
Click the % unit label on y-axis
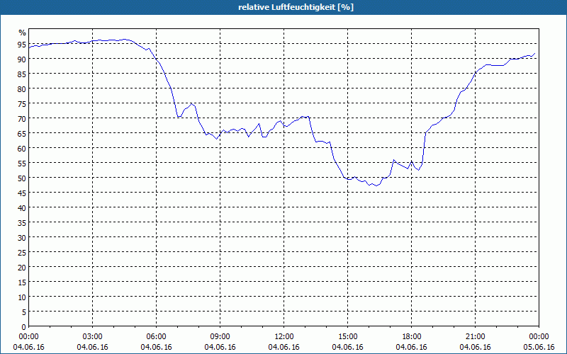click(x=23, y=33)
